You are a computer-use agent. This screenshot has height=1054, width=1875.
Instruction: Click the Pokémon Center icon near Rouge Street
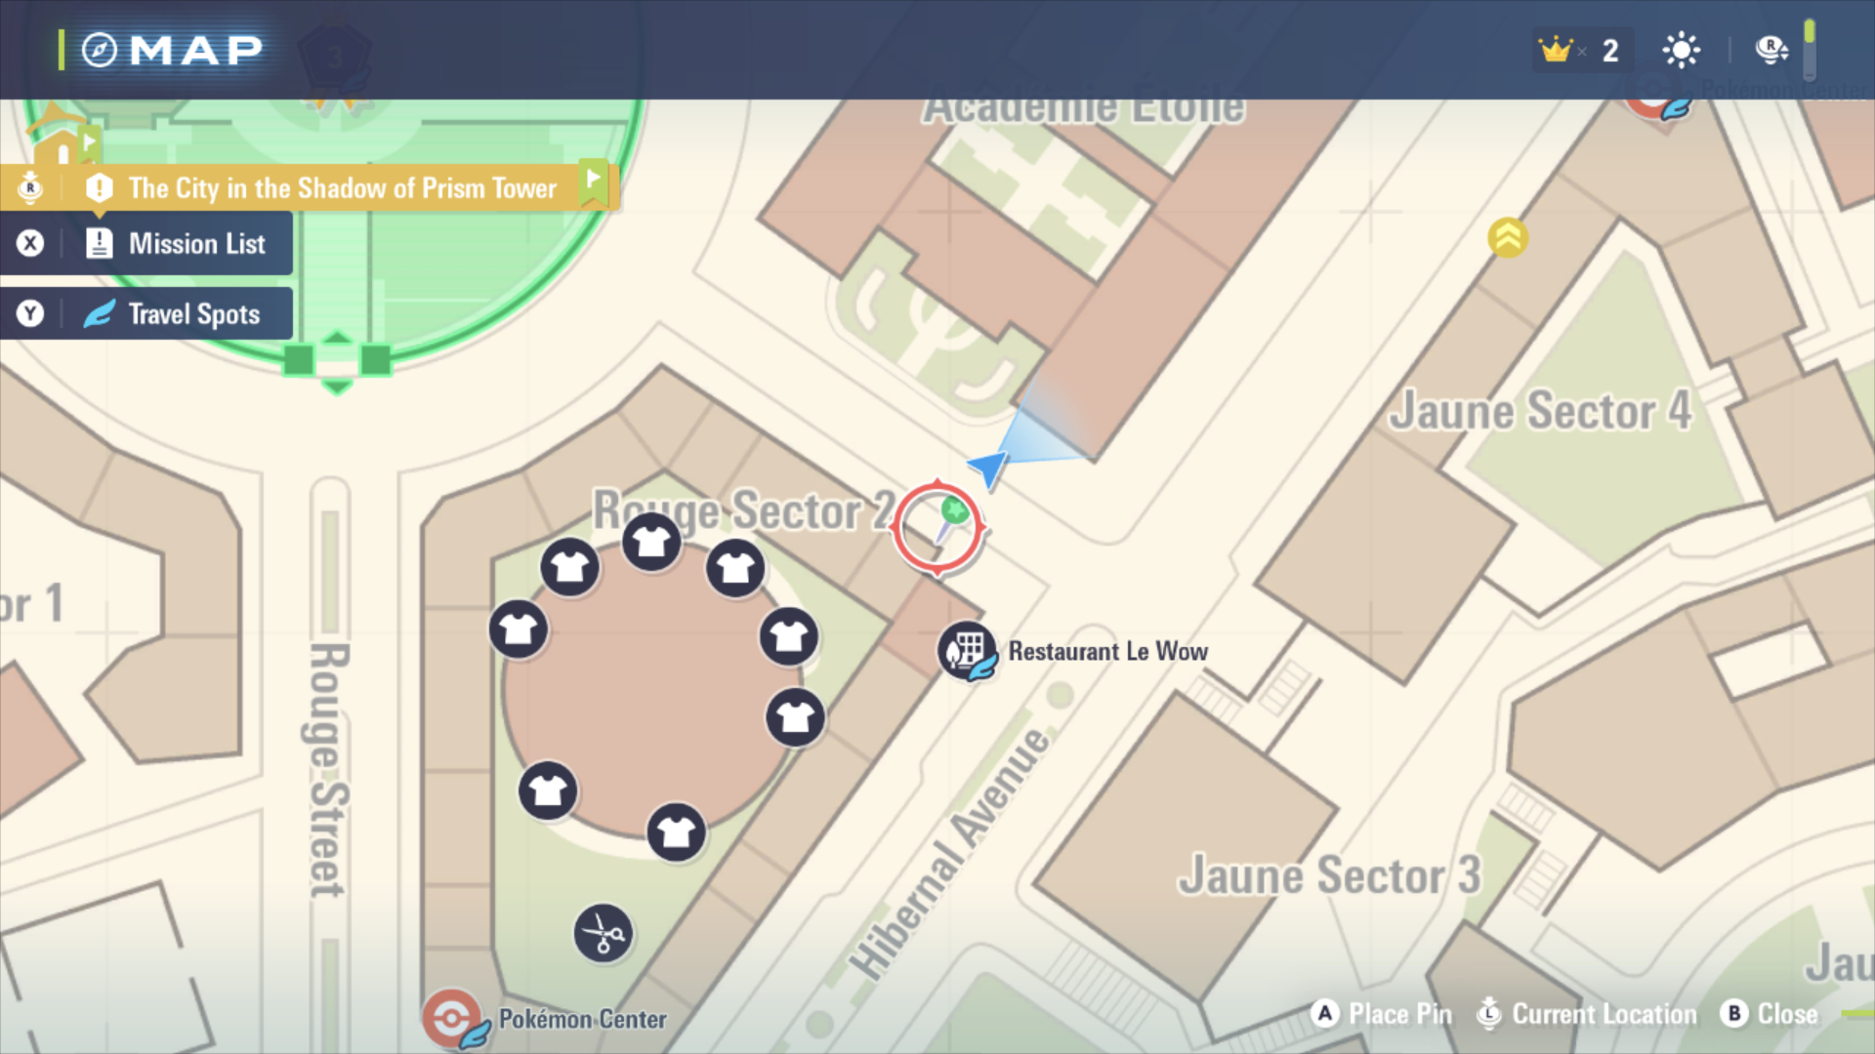click(452, 1019)
